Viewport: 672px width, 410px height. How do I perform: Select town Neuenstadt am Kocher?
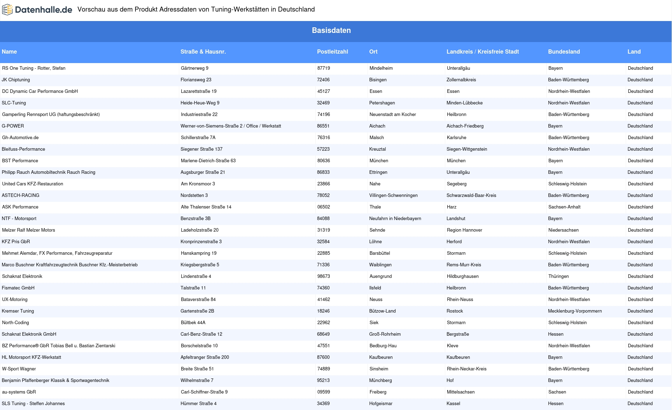pos(393,115)
